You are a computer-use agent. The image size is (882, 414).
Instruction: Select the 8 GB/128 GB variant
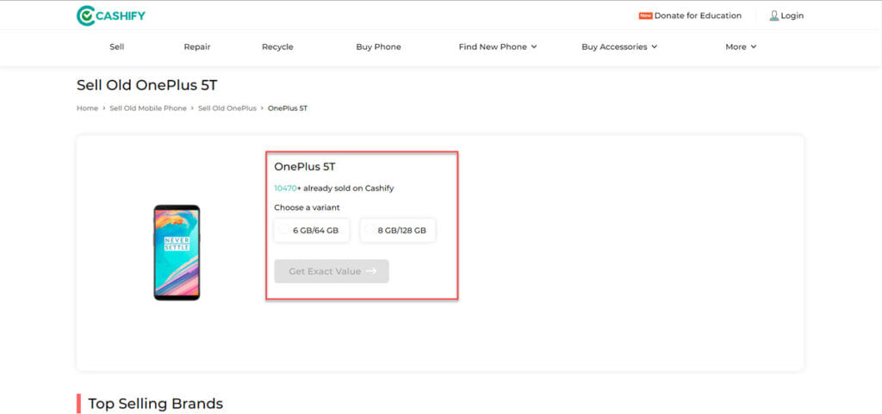[x=398, y=231]
